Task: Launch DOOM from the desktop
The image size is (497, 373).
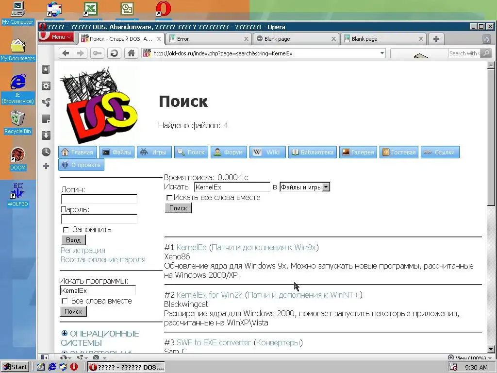Action: pos(18,159)
